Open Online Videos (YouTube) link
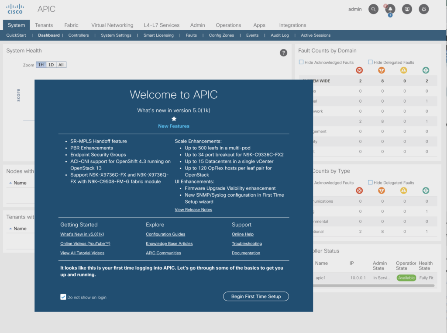Screen dimensions: 447x333 [85, 244]
